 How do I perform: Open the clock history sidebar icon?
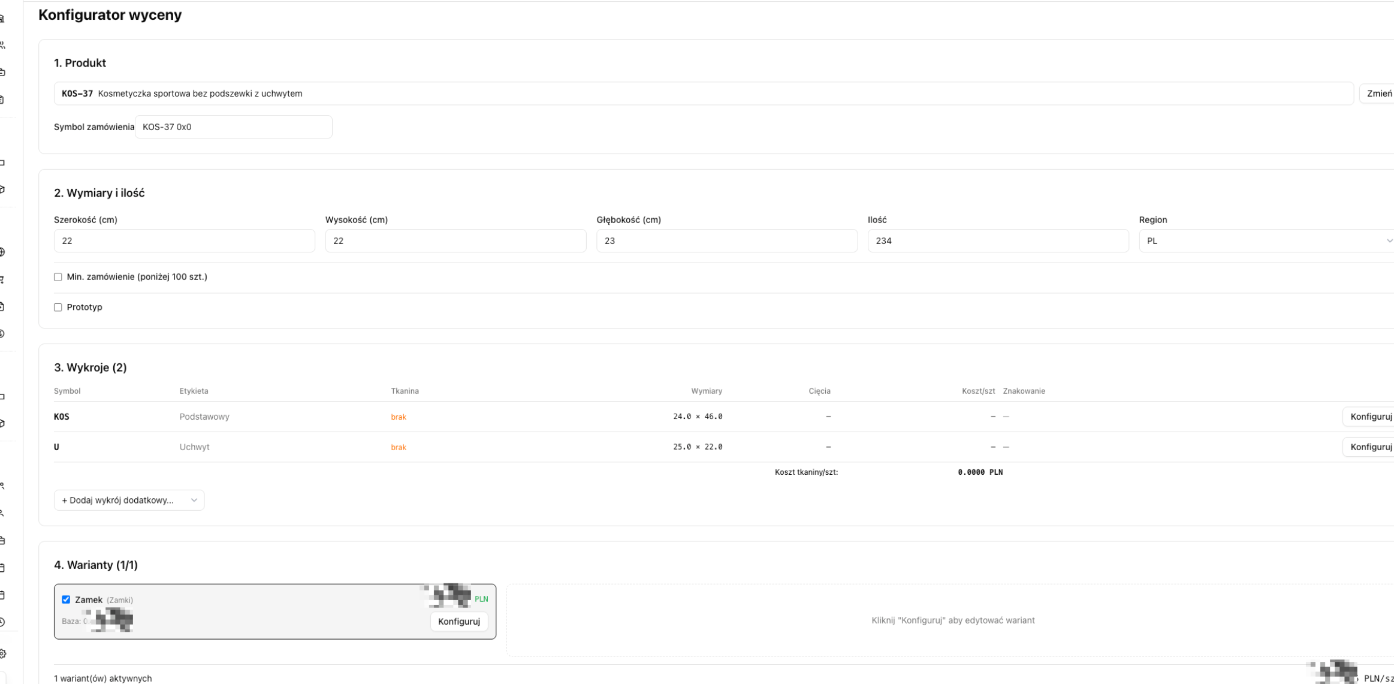[2, 622]
